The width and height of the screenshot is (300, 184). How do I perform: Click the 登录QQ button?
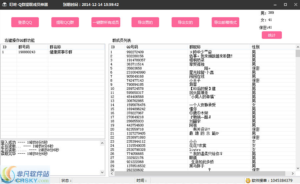(x=25, y=22)
